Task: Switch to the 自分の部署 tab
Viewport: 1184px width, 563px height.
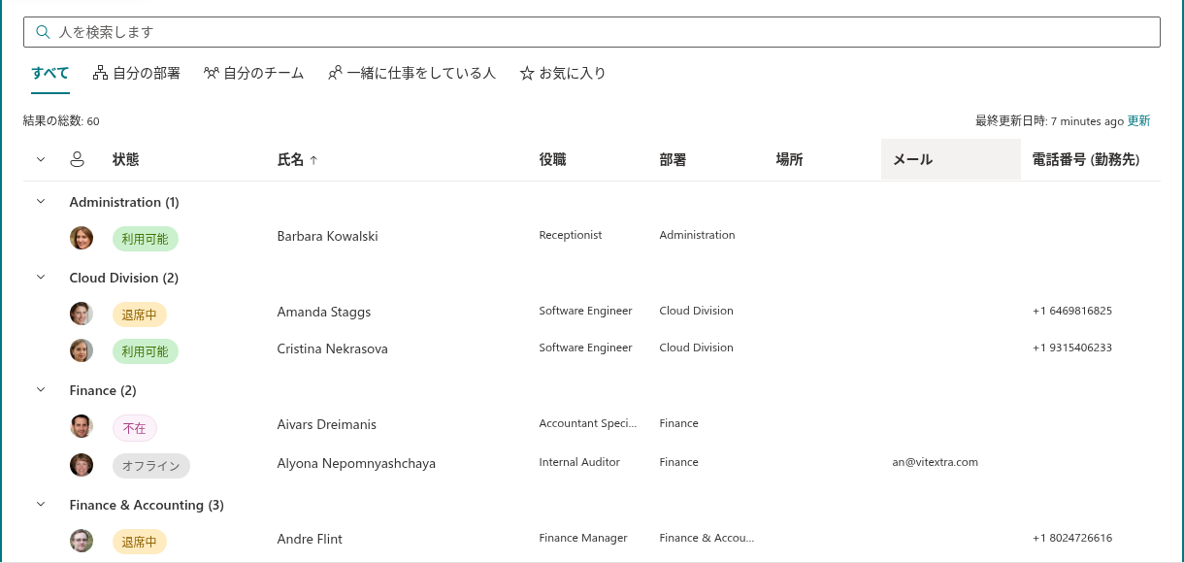Action: [x=137, y=73]
